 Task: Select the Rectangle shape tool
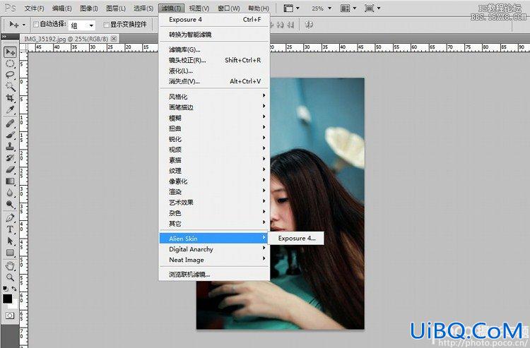coord(10,253)
